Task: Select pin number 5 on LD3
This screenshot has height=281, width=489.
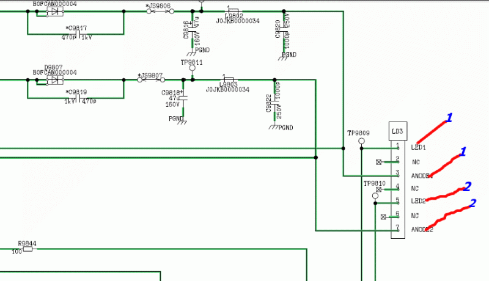Action: coord(398,200)
